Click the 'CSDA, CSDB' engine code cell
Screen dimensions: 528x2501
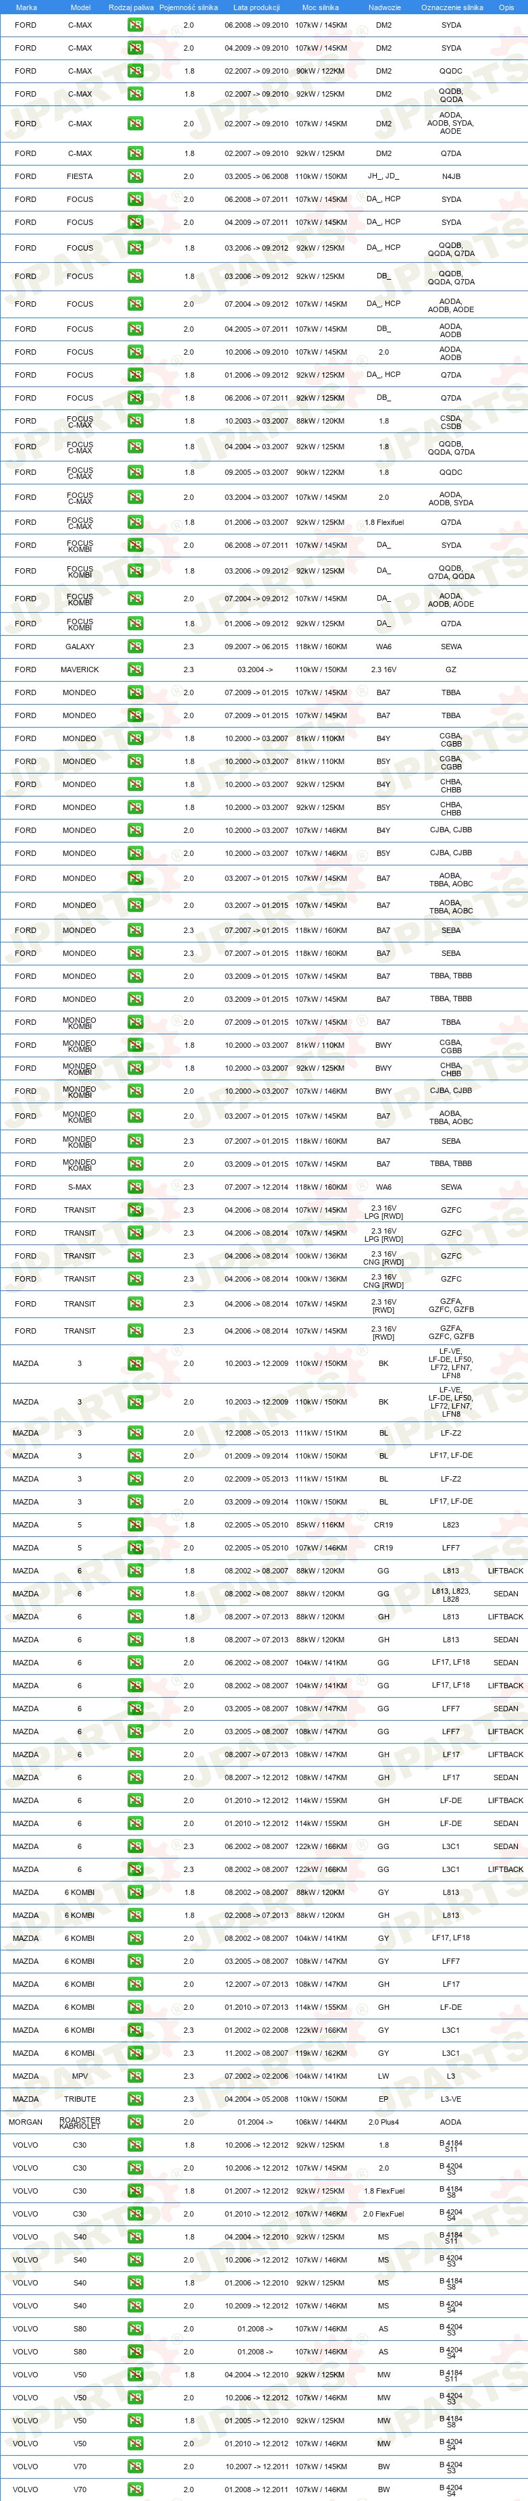coord(451,422)
